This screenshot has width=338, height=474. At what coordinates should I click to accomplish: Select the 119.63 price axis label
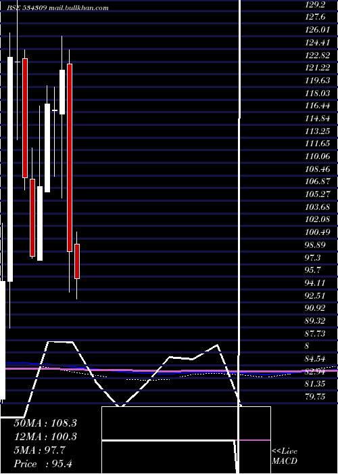tap(317, 81)
